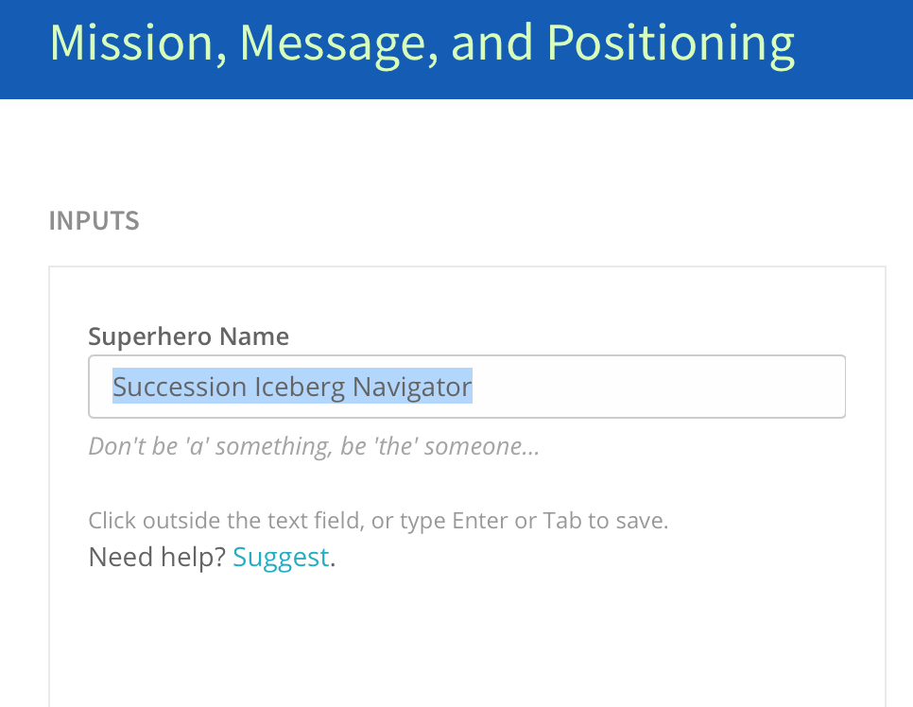Screen dimensions: 913x707
Task: Click the italic hint about being 'the' someone
Action: click(314, 447)
